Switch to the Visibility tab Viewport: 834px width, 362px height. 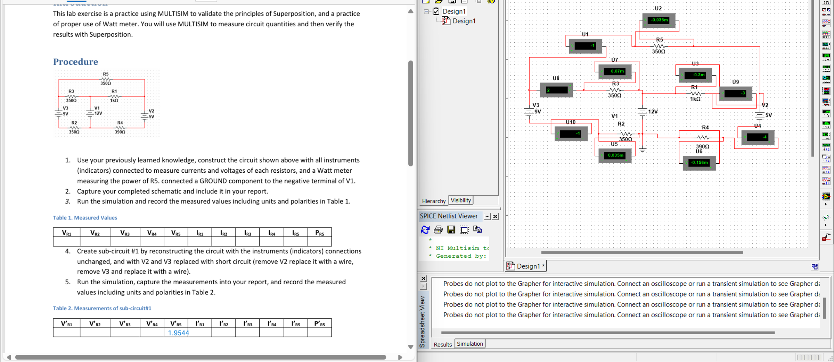point(461,200)
